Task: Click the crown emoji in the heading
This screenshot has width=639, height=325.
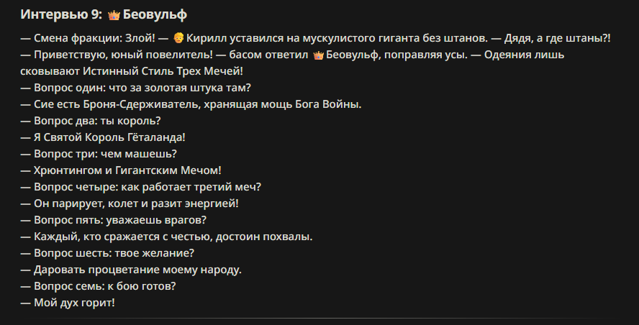Action: pyautogui.click(x=114, y=15)
